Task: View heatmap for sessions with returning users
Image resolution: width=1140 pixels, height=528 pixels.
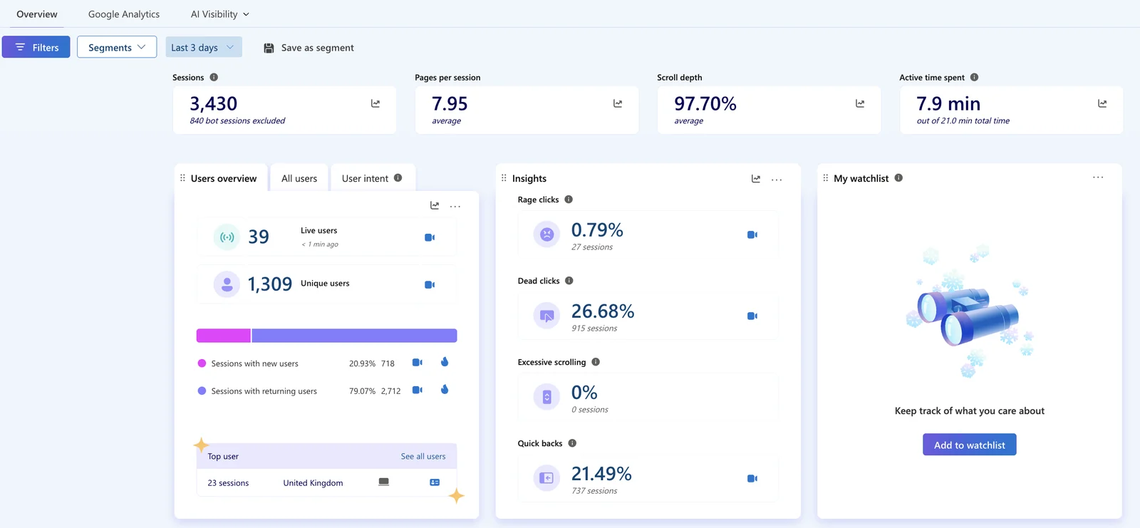Action: tap(445, 389)
